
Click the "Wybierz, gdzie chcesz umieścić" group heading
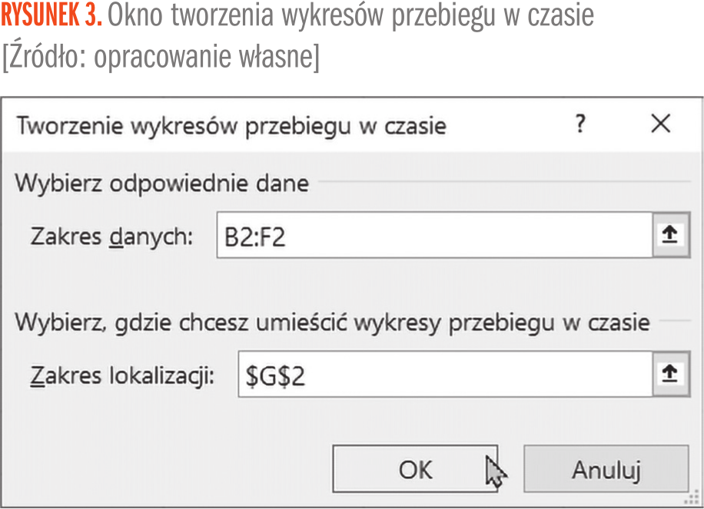[x=332, y=322]
